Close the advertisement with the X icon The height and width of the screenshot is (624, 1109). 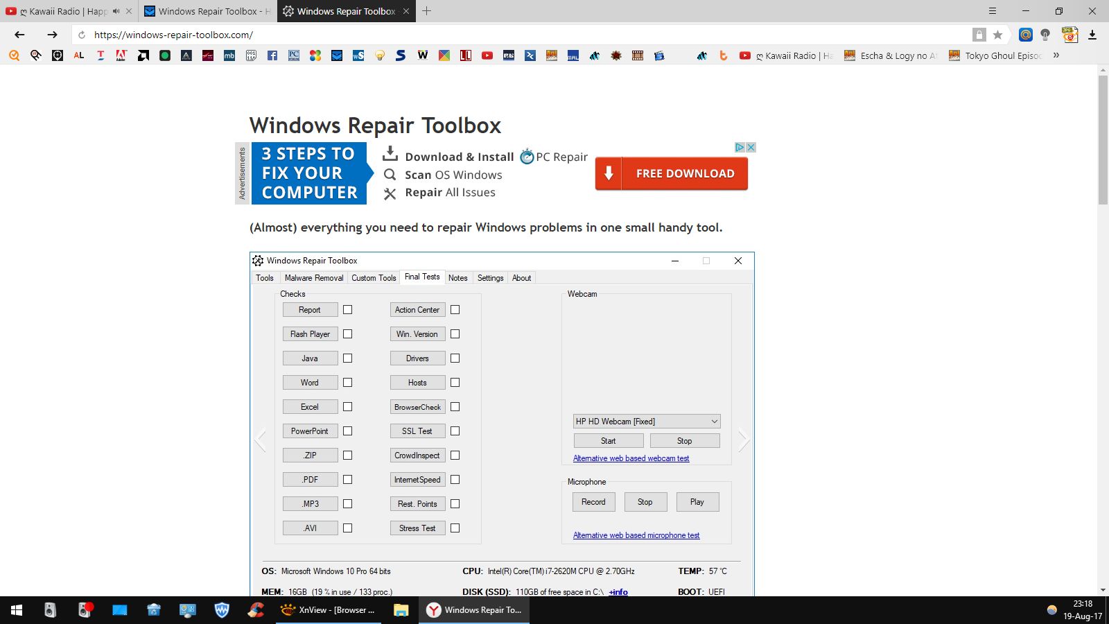click(751, 147)
